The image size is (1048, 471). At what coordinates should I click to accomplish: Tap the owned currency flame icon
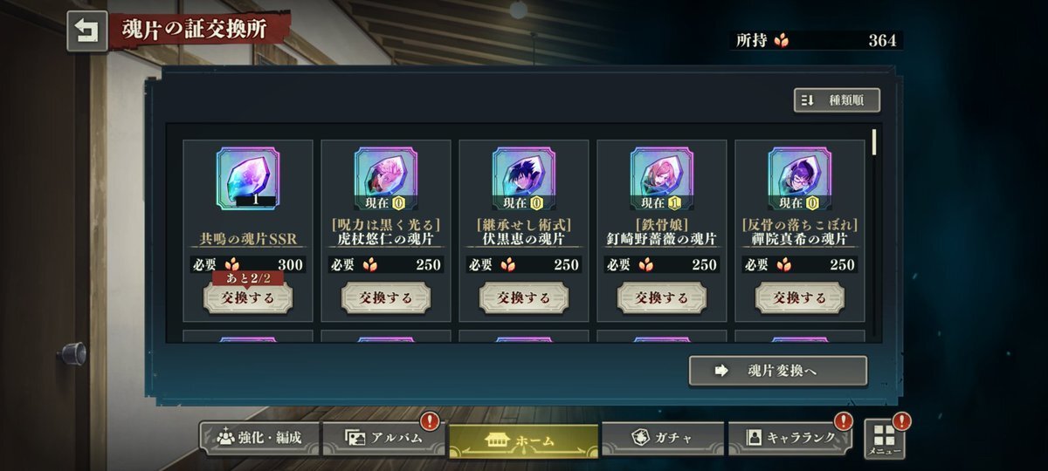click(x=781, y=40)
